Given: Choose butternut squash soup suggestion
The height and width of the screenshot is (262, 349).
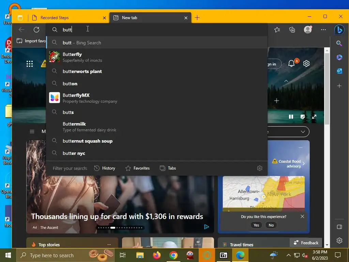Looking at the screenshot, I should (157, 141).
